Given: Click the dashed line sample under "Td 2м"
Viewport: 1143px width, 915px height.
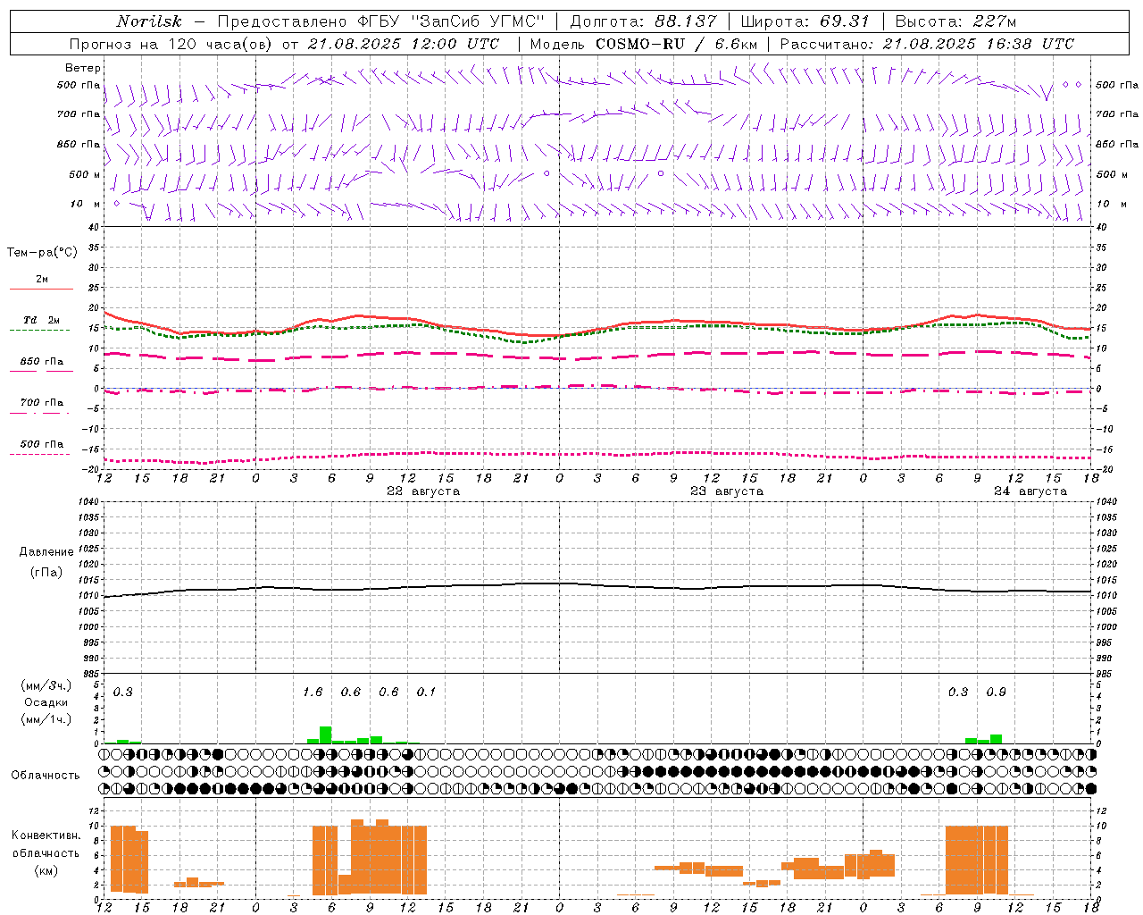Looking at the screenshot, I should click(41, 331).
